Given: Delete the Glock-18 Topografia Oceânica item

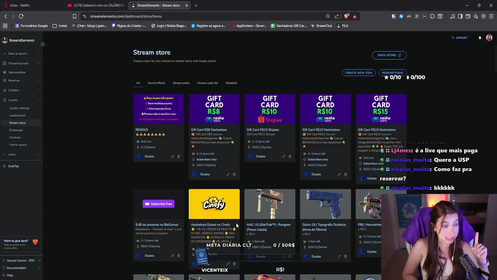Looking at the screenshot, I should 346,256.
